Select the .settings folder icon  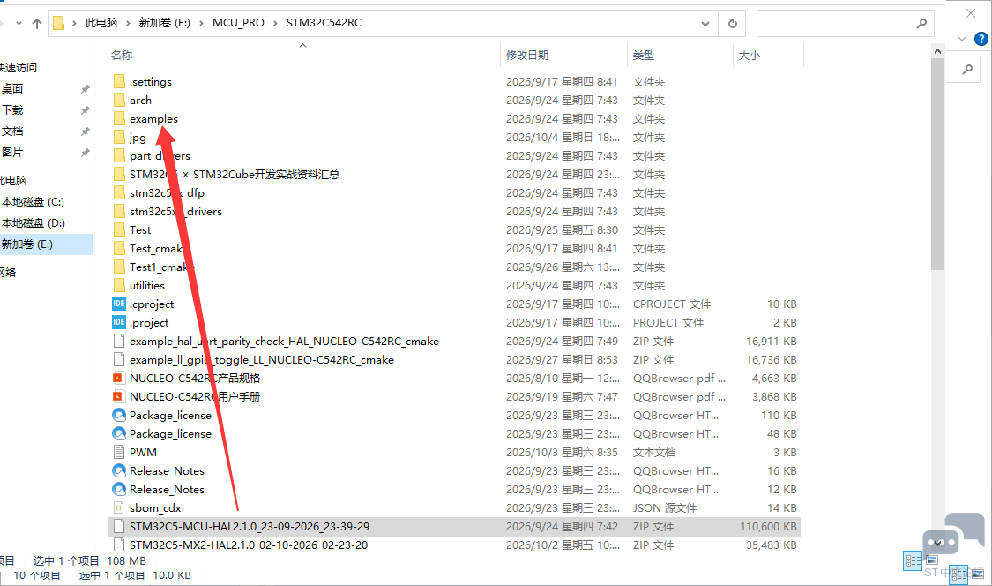tap(119, 81)
